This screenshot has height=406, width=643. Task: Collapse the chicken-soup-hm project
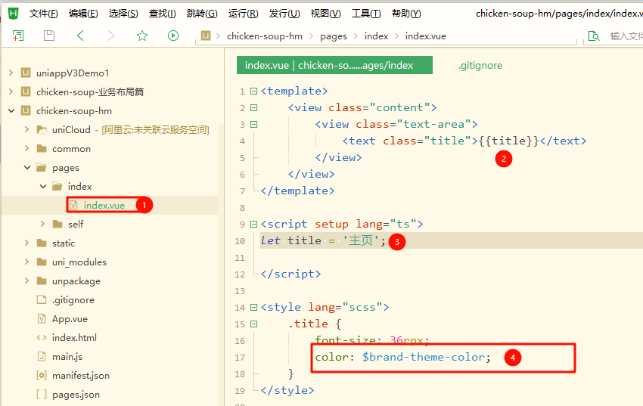[x=11, y=110]
